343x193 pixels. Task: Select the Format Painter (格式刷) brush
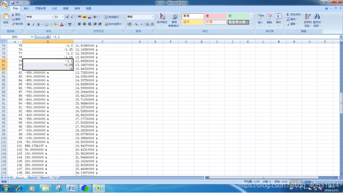click(x=13, y=24)
